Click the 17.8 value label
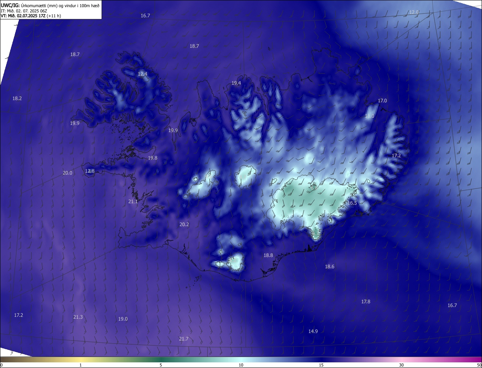The width and height of the screenshot is (482, 368). pos(366,302)
